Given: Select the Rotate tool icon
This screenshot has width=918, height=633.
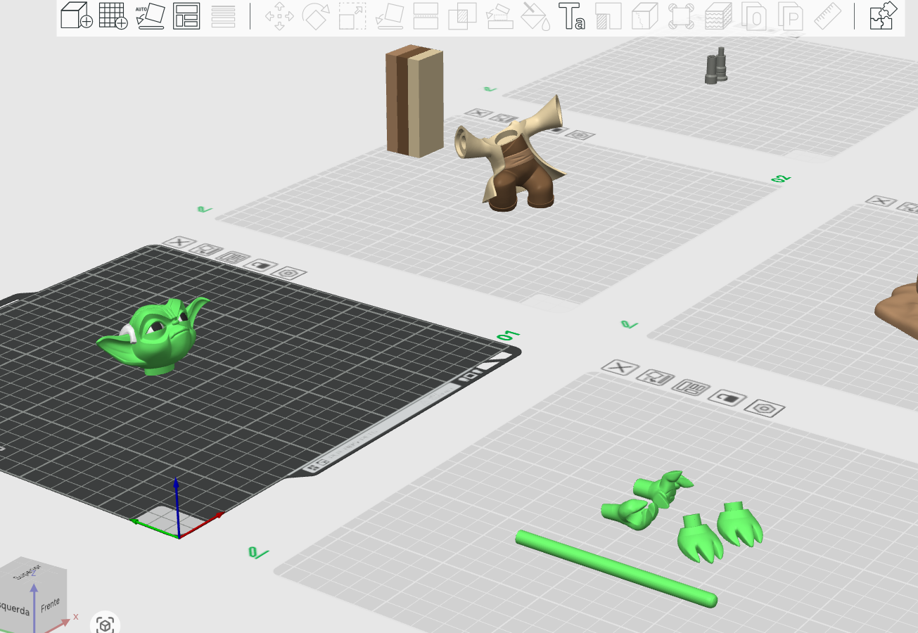Looking at the screenshot, I should click(x=316, y=16).
